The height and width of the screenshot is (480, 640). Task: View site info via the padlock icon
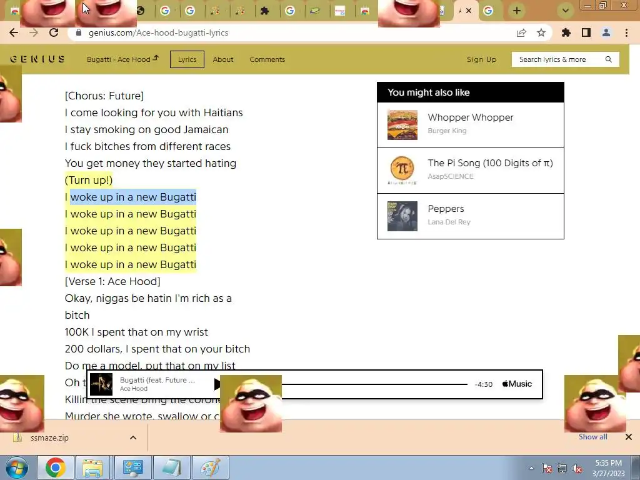(x=79, y=32)
